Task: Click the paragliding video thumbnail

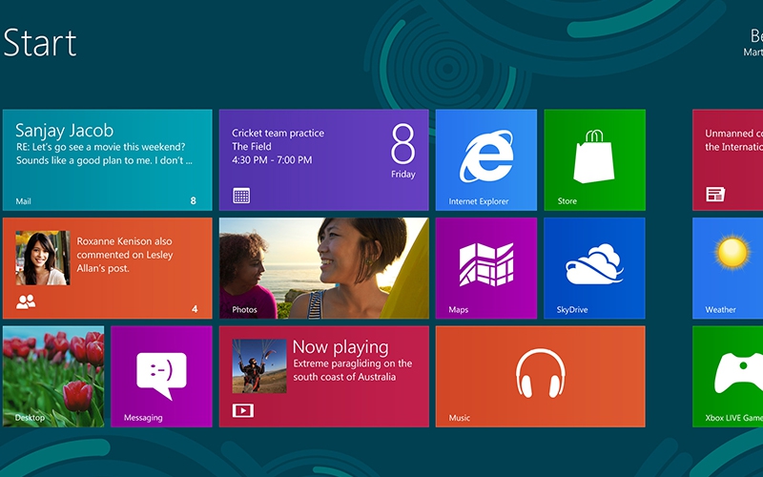Action: (x=258, y=365)
